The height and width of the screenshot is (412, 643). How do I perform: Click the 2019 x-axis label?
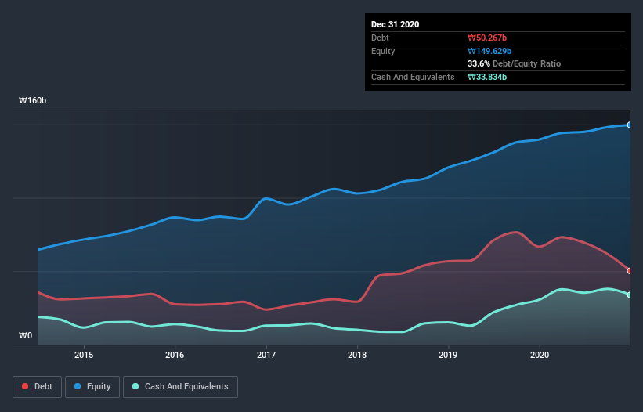[x=448, y=355]
